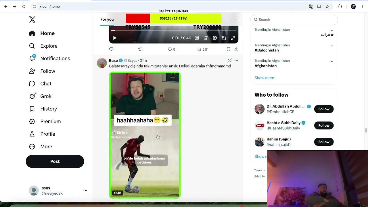Click the Grok explain icon on Buse's post
The image size is (368, 207).
[x=229, y=60]
